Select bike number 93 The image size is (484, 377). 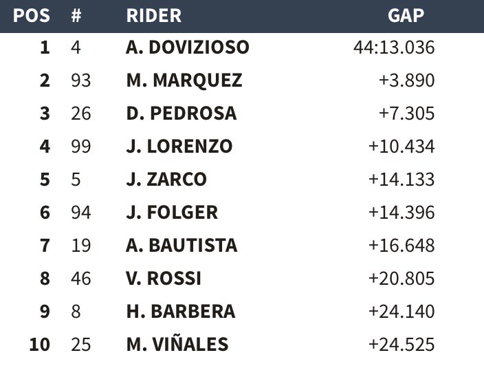coord(80,80)
